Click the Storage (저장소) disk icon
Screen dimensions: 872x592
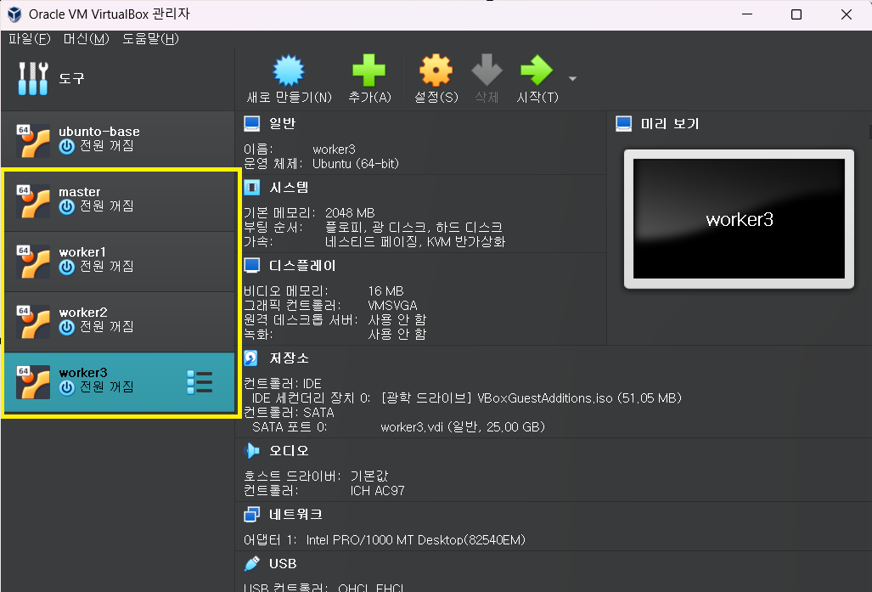point(250,358)
